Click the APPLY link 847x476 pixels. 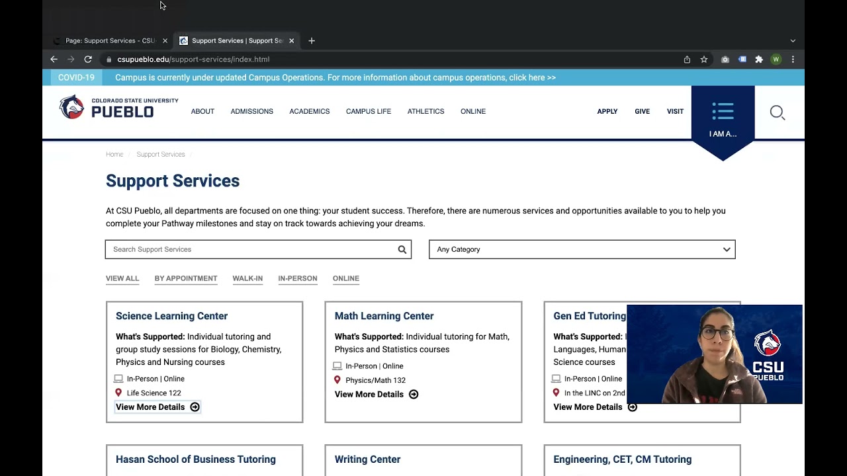607,111
